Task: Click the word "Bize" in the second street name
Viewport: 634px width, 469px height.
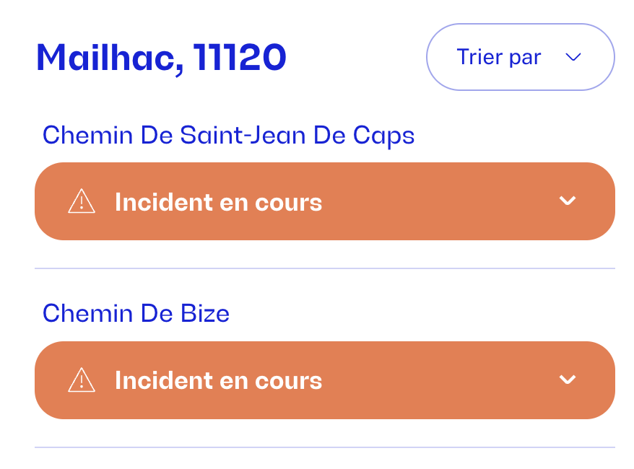Action: coord(204,313)
